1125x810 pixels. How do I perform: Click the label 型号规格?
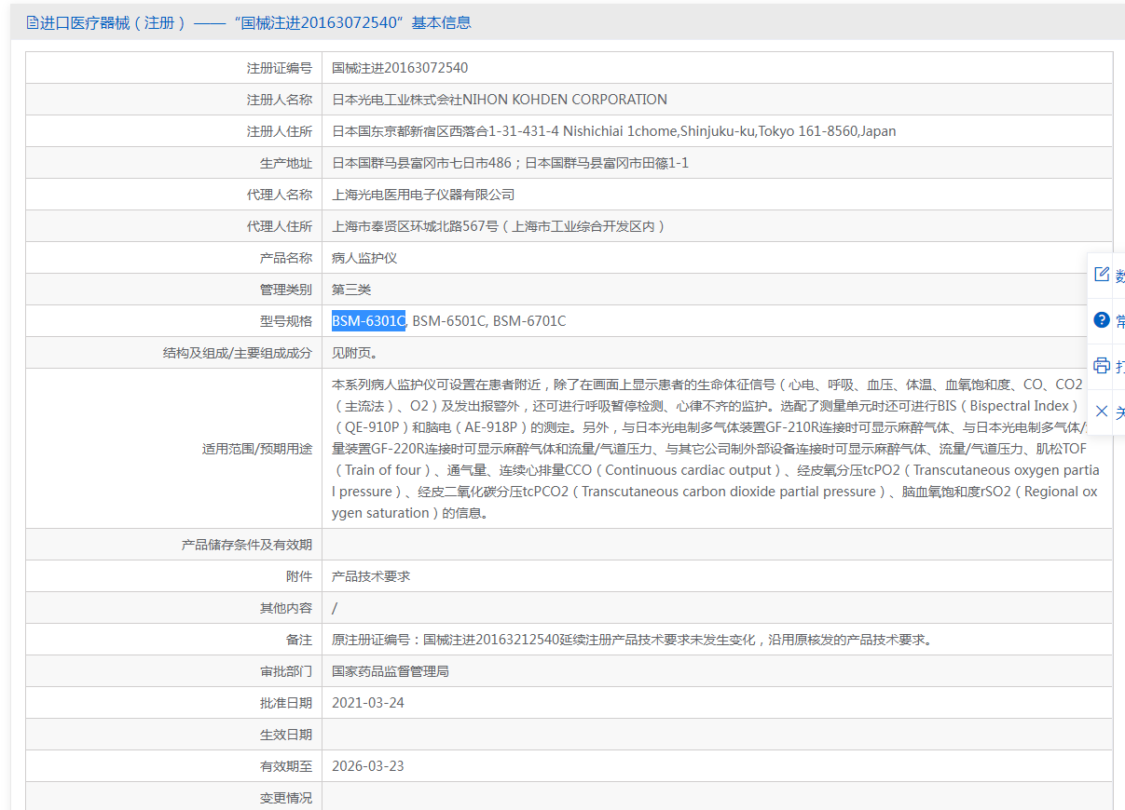tap(286, 321)
